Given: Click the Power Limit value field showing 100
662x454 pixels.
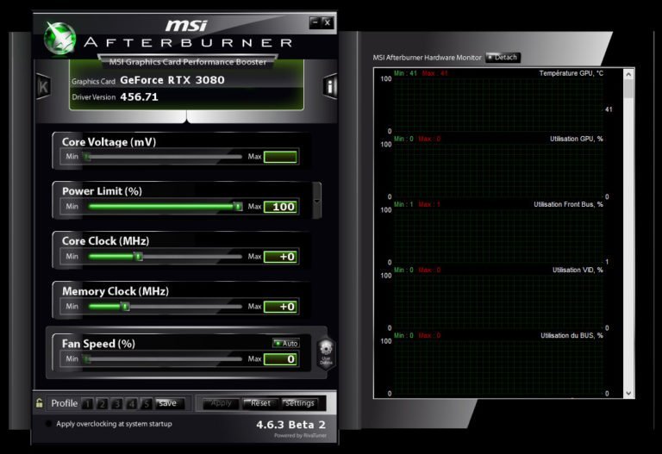Looking at the screenshot, I should tap(281, 207).
